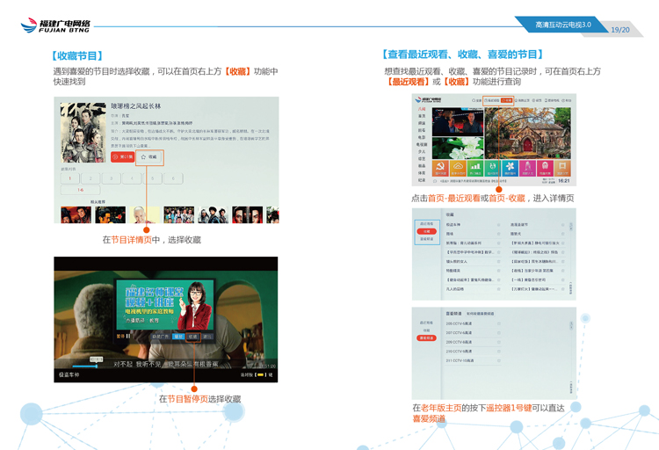Select red 喜爱频道 tab in sidebar

point(426,337)
